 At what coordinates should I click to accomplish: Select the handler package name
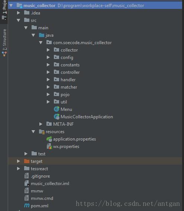[x=68, y=80]
